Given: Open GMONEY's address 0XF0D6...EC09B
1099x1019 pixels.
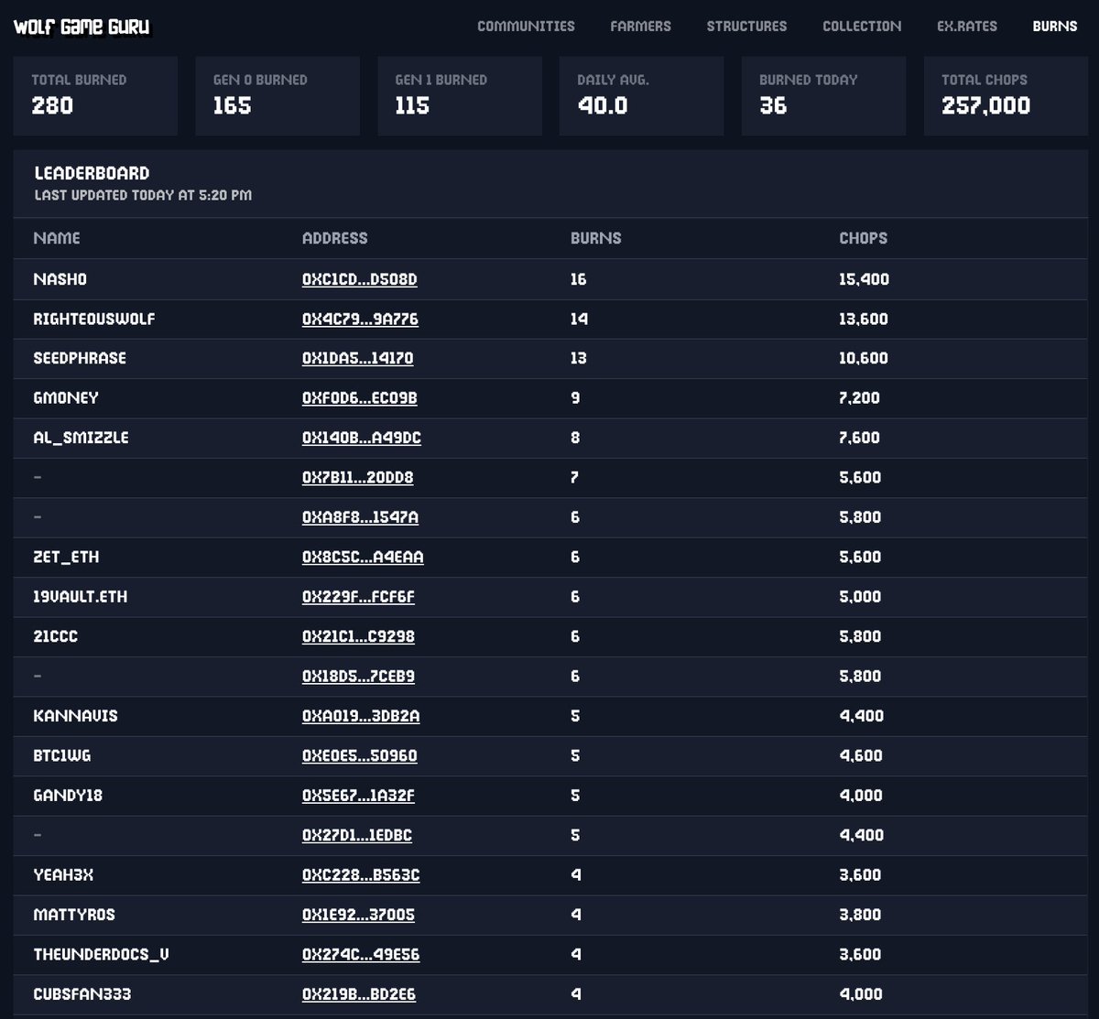Looking at the screenshot, I should [360, 398].
